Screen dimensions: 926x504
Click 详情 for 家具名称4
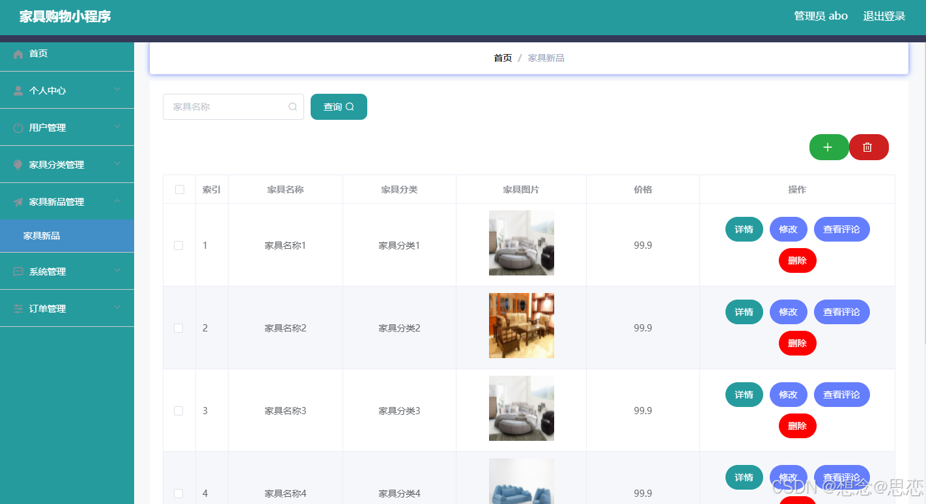[744, 477]
